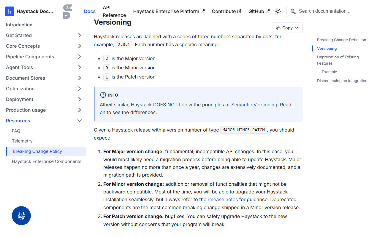
Task: Click the Haystack Documentation site title
Action: [35, 11]
